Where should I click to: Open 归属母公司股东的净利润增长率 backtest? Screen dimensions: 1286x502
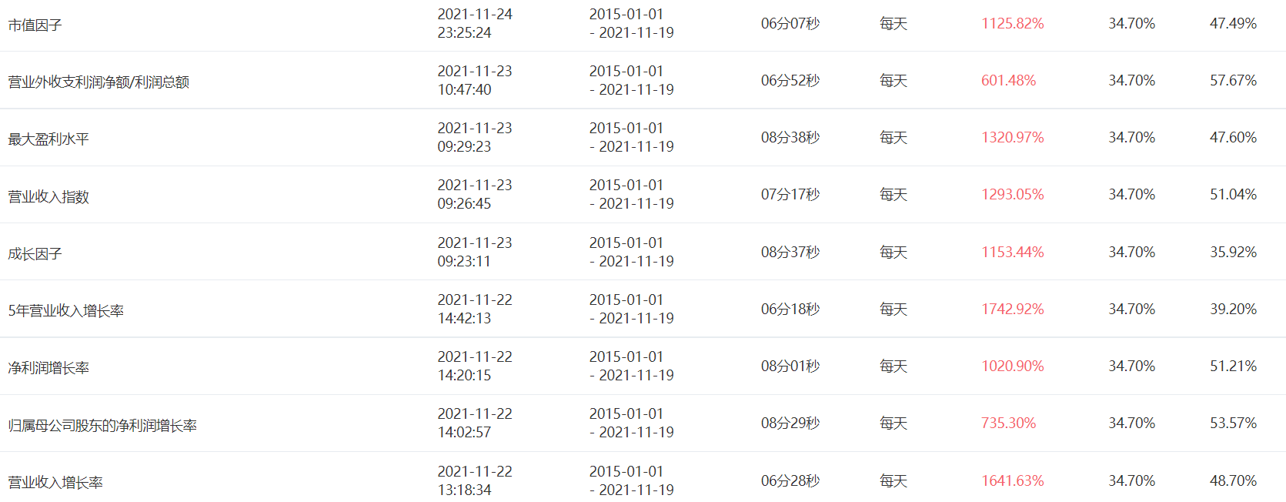(x=102, y=426)
